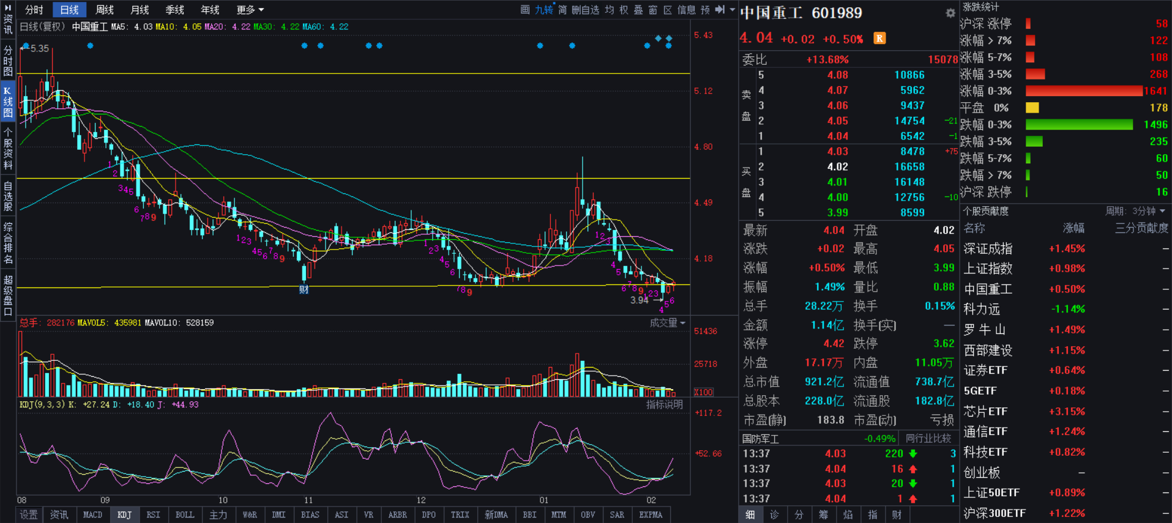Toggle the 窗 multi-window view
Viewport: 1172px width, 523px height.
(653, 10)
